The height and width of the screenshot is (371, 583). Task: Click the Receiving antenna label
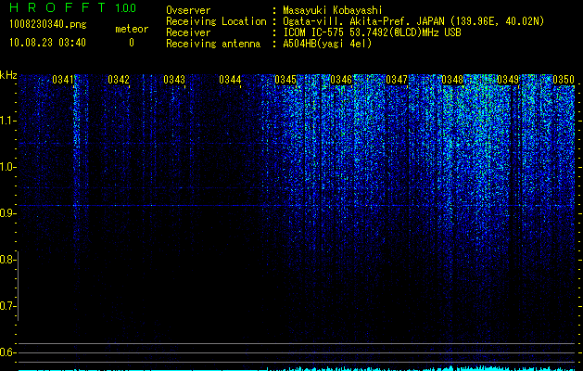(x=213, y=44)
